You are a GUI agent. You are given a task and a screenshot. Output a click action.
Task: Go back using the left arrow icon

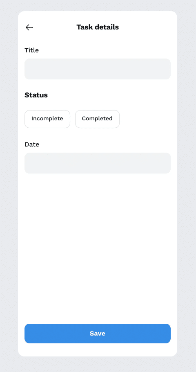pos(29,27)
